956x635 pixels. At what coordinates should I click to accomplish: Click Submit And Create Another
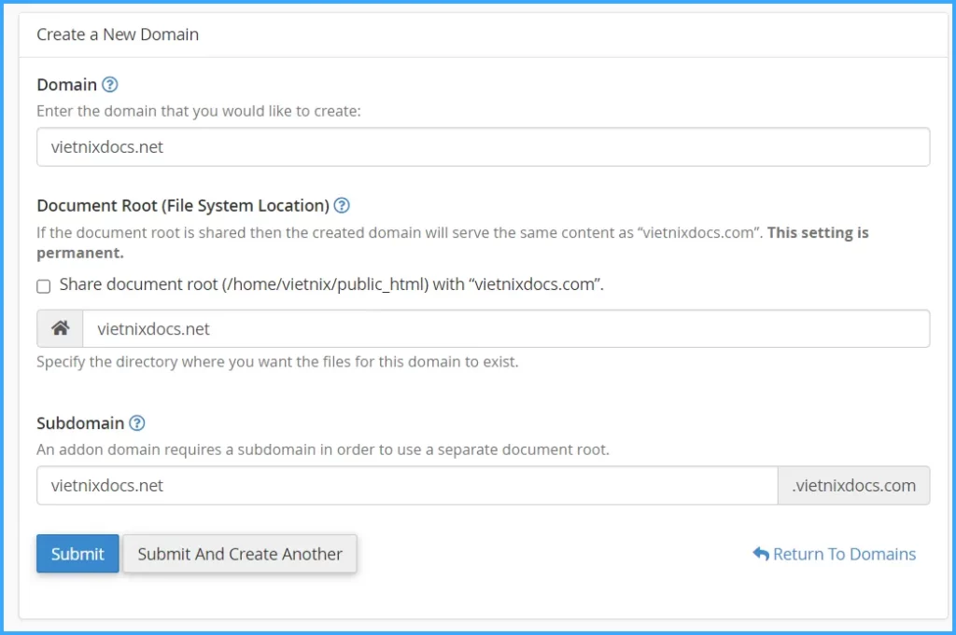click(240, 554)
